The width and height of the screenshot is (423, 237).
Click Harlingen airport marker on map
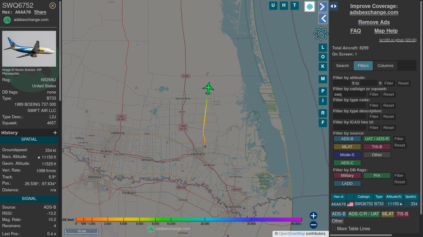[205, 146]
